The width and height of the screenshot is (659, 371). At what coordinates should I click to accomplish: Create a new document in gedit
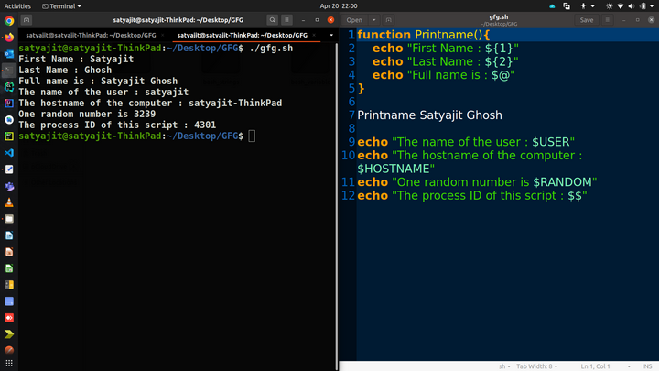click(x=389, y=20)
